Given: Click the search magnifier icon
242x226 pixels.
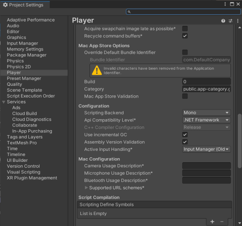Looking at the screenshot, I should click(x=129, y=12).
